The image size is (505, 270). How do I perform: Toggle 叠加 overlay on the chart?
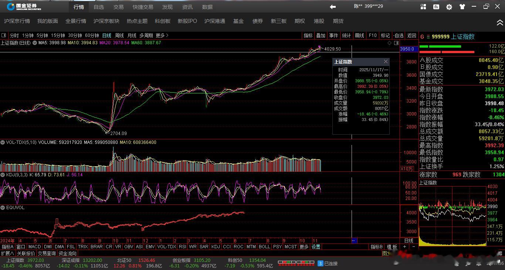321,35
